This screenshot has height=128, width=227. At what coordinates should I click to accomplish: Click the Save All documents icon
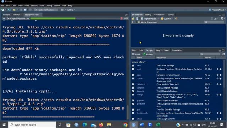click(x=25, y=10)
